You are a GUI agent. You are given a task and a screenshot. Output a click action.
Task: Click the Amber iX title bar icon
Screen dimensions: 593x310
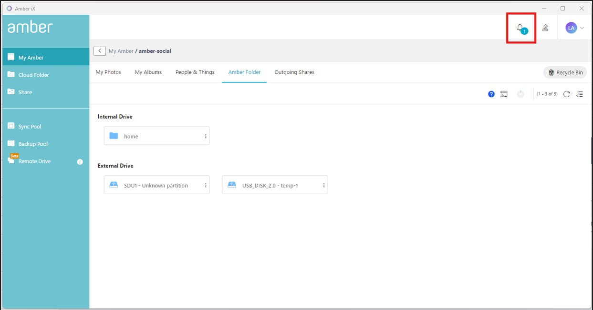(9, 8)
